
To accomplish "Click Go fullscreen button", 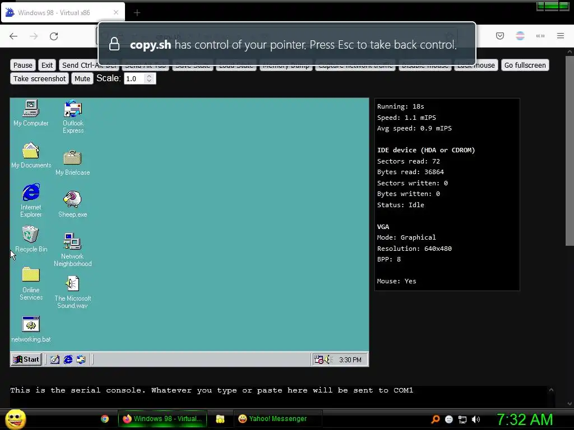I will pos(525,65).
